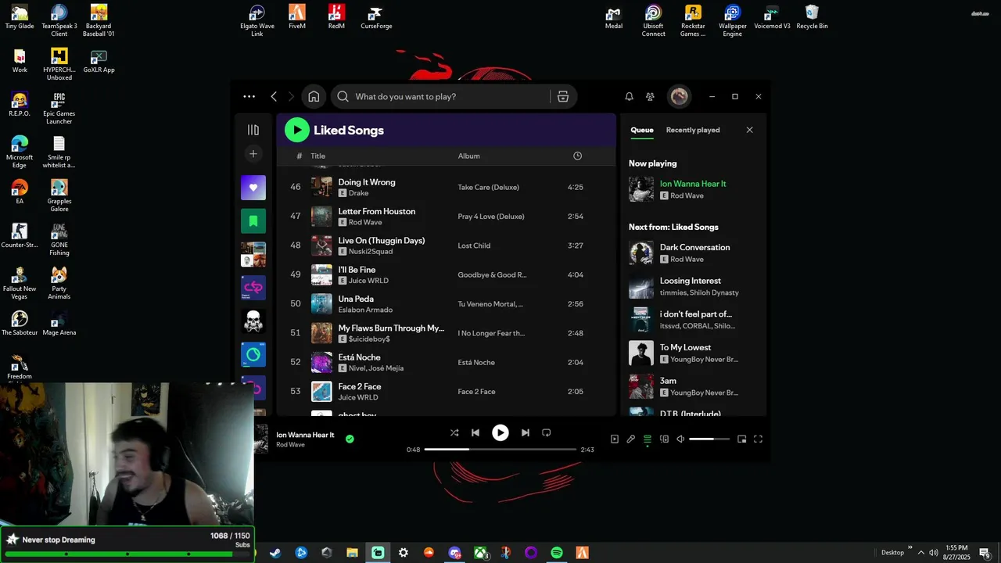Click the Voicemod V3 desktop icon
Image resolution: width=1001 pixels, height=563 pixels.
point(772,18)
